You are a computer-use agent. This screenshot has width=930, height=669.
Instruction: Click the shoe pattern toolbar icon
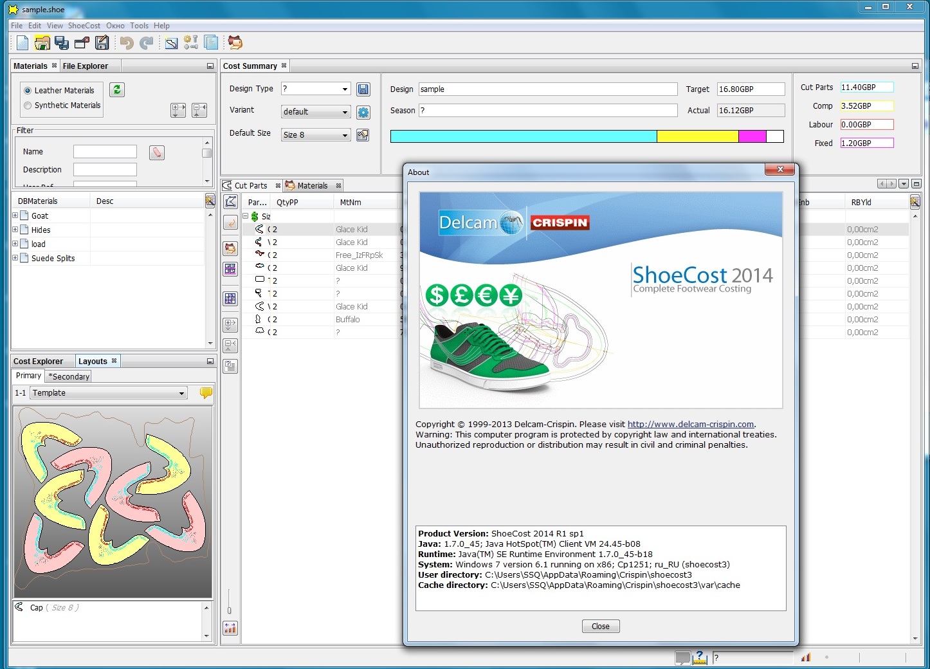click(x=171, y=43)
